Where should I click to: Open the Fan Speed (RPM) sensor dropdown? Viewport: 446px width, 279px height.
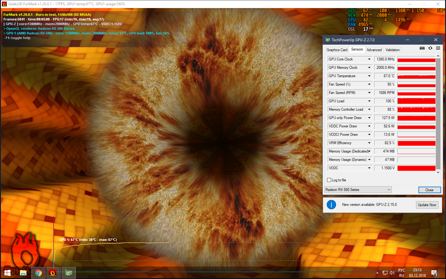tap(369, 93)
